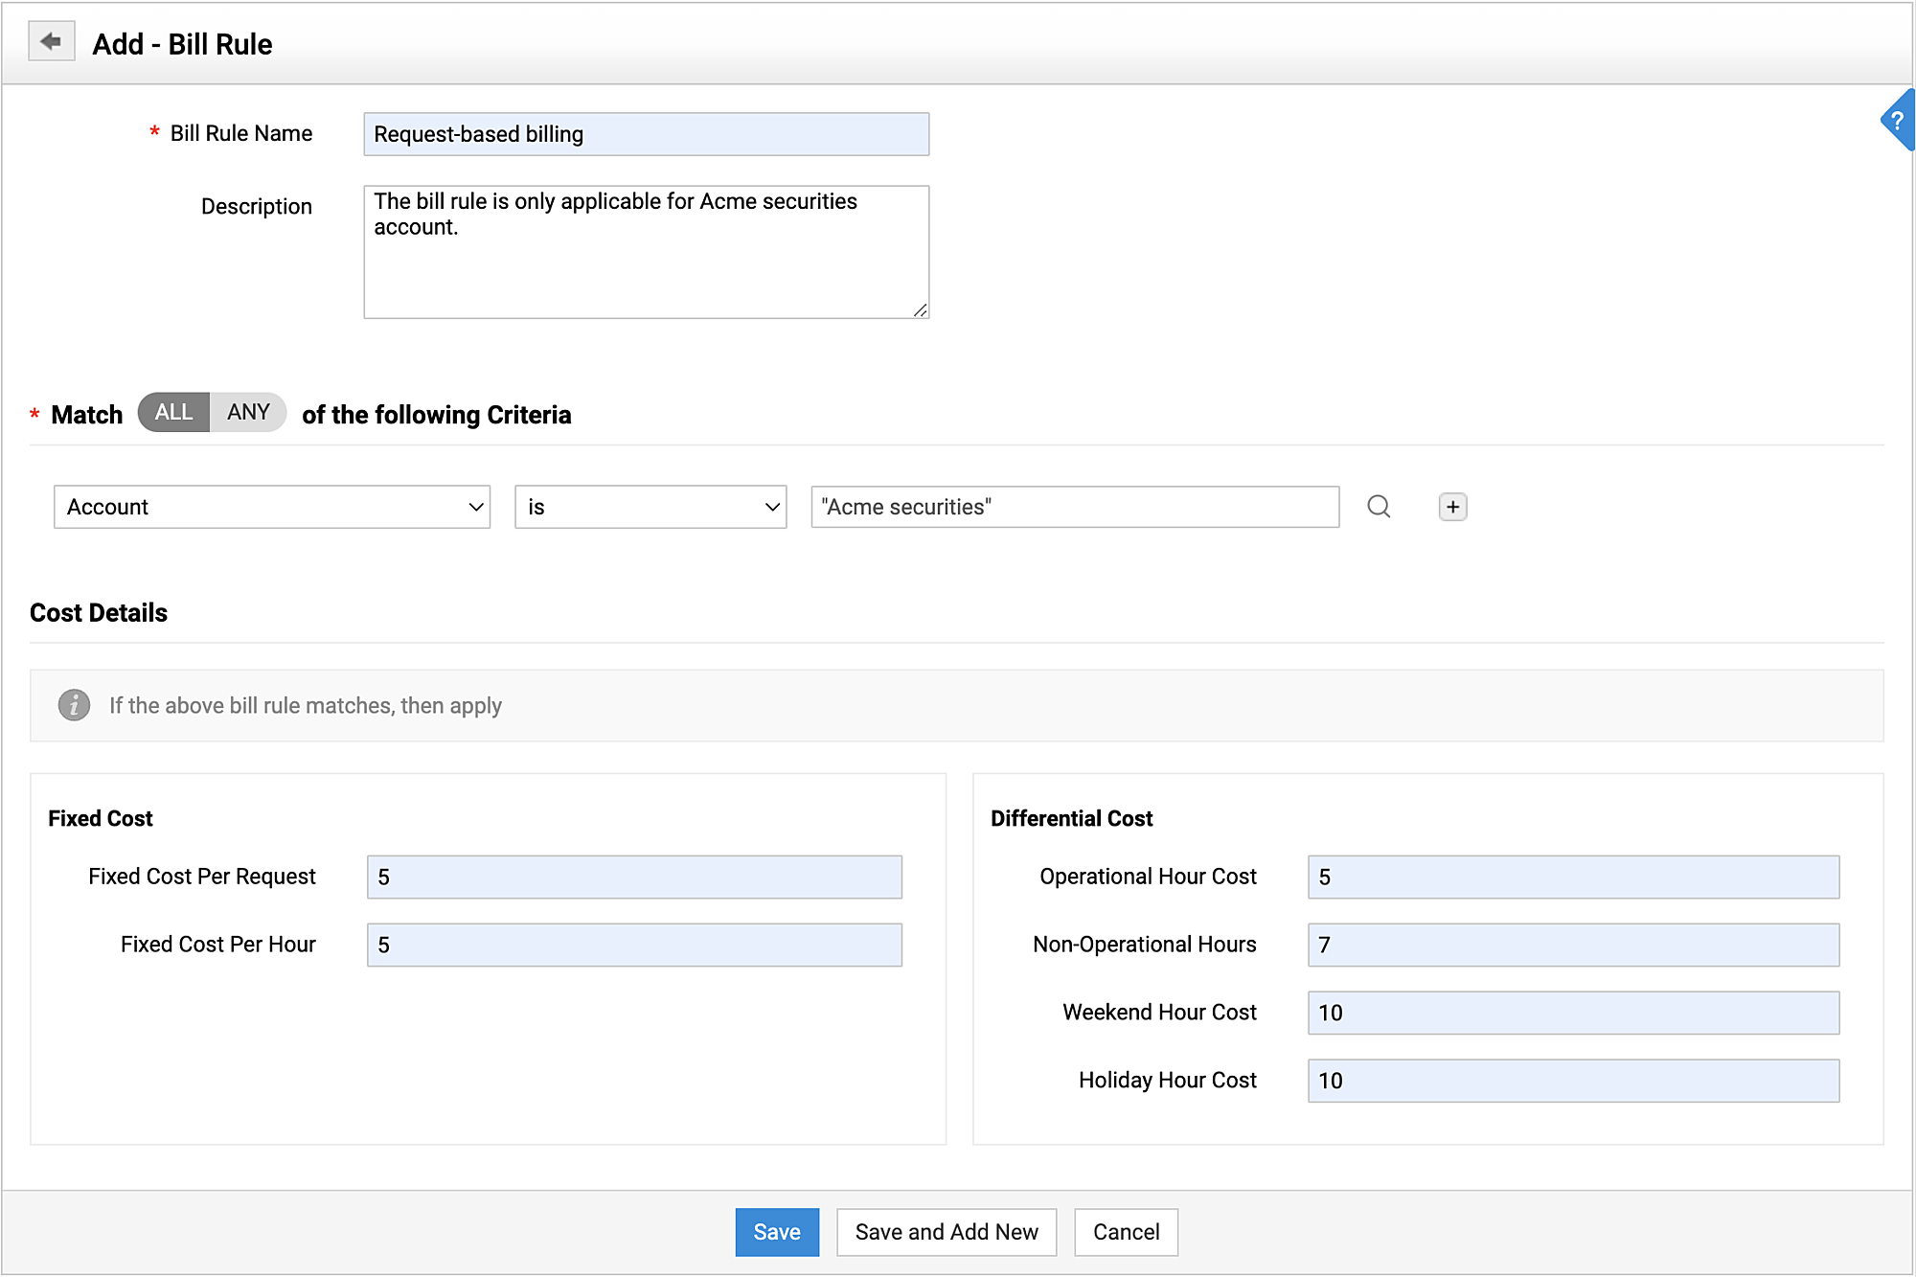Click the Save button

pyautogui.click(x=777, y=1232)
